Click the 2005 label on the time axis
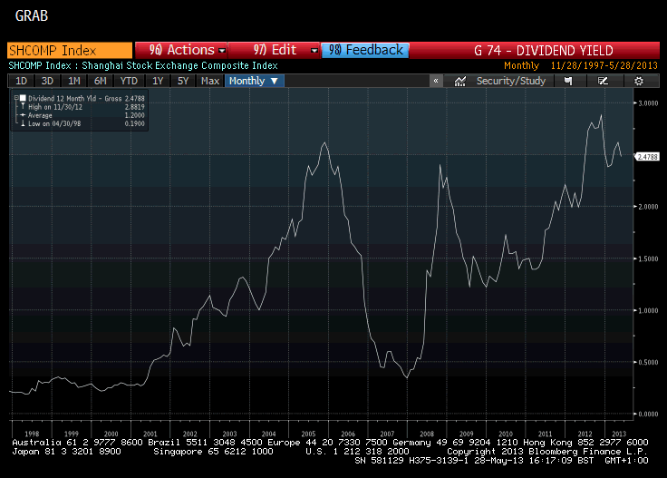The width and height of the screenshot is (667, 478). 308,434
